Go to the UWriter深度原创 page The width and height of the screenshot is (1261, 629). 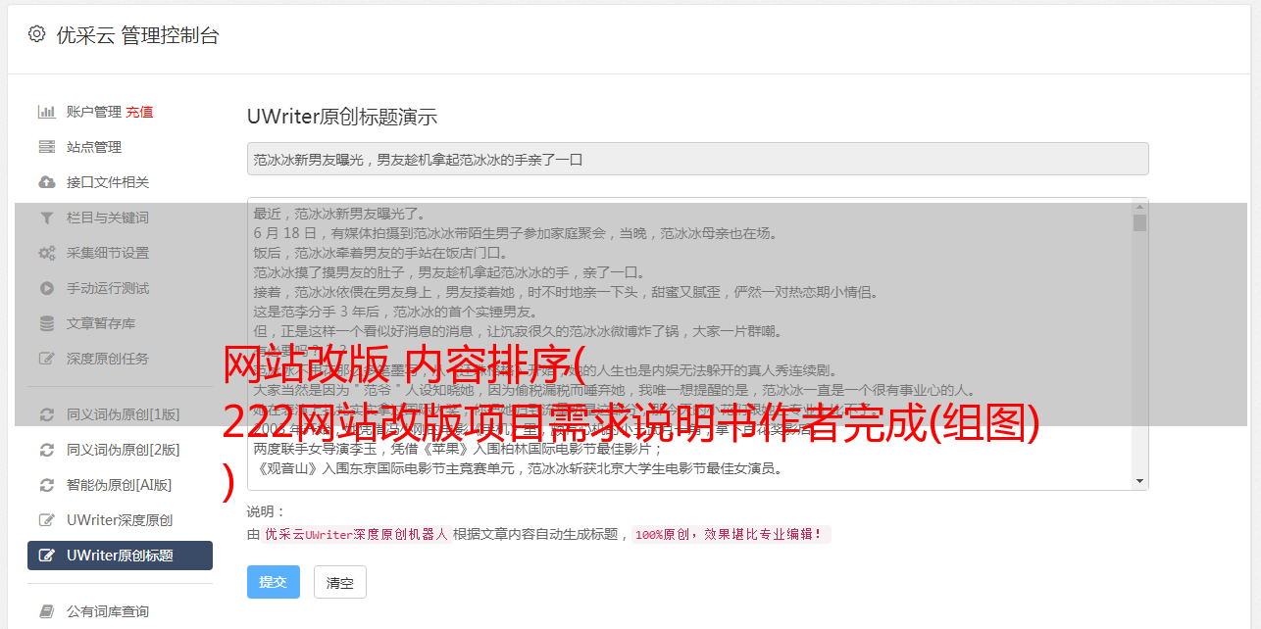(x=120, y=520)
